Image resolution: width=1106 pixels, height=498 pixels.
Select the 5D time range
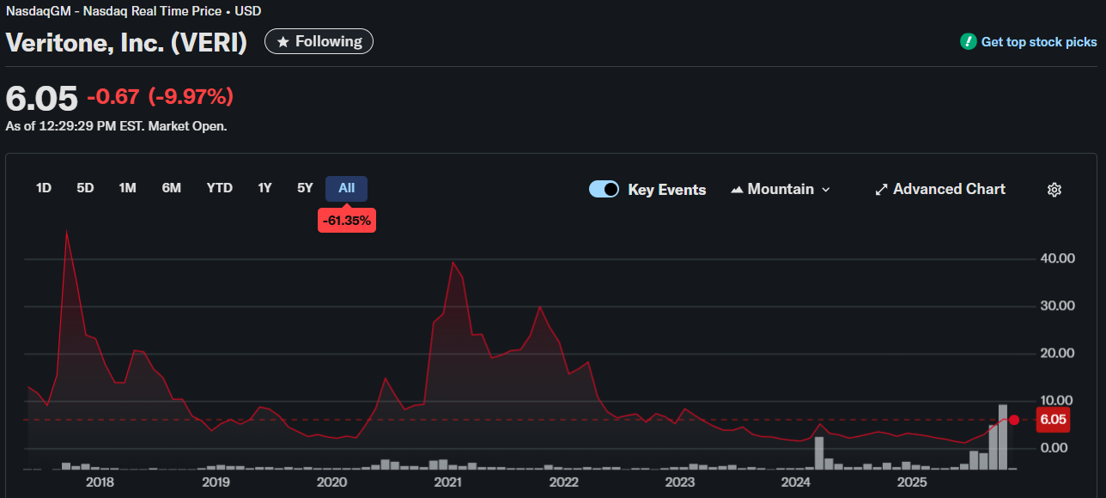pyautogui.click(x=85, y=188)
